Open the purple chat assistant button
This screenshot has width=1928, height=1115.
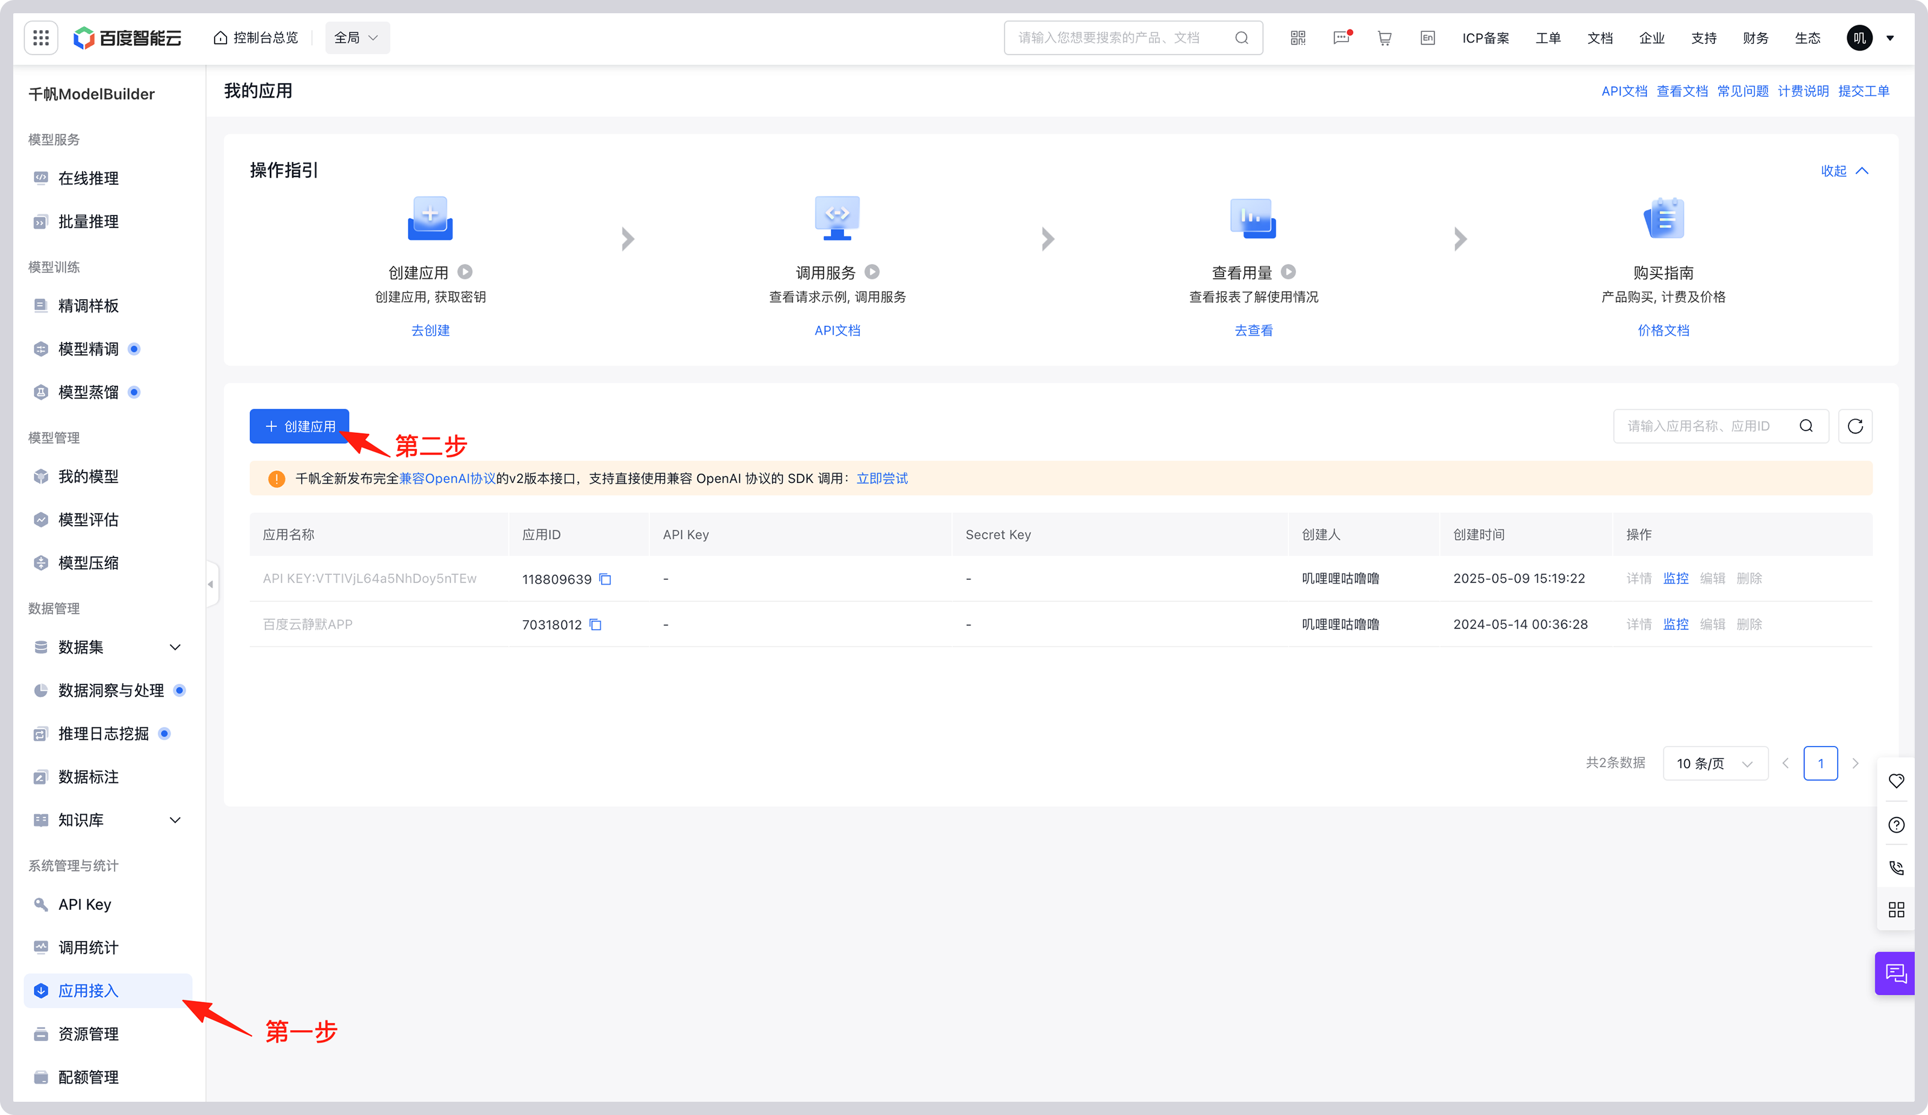tap(1896, 973)
